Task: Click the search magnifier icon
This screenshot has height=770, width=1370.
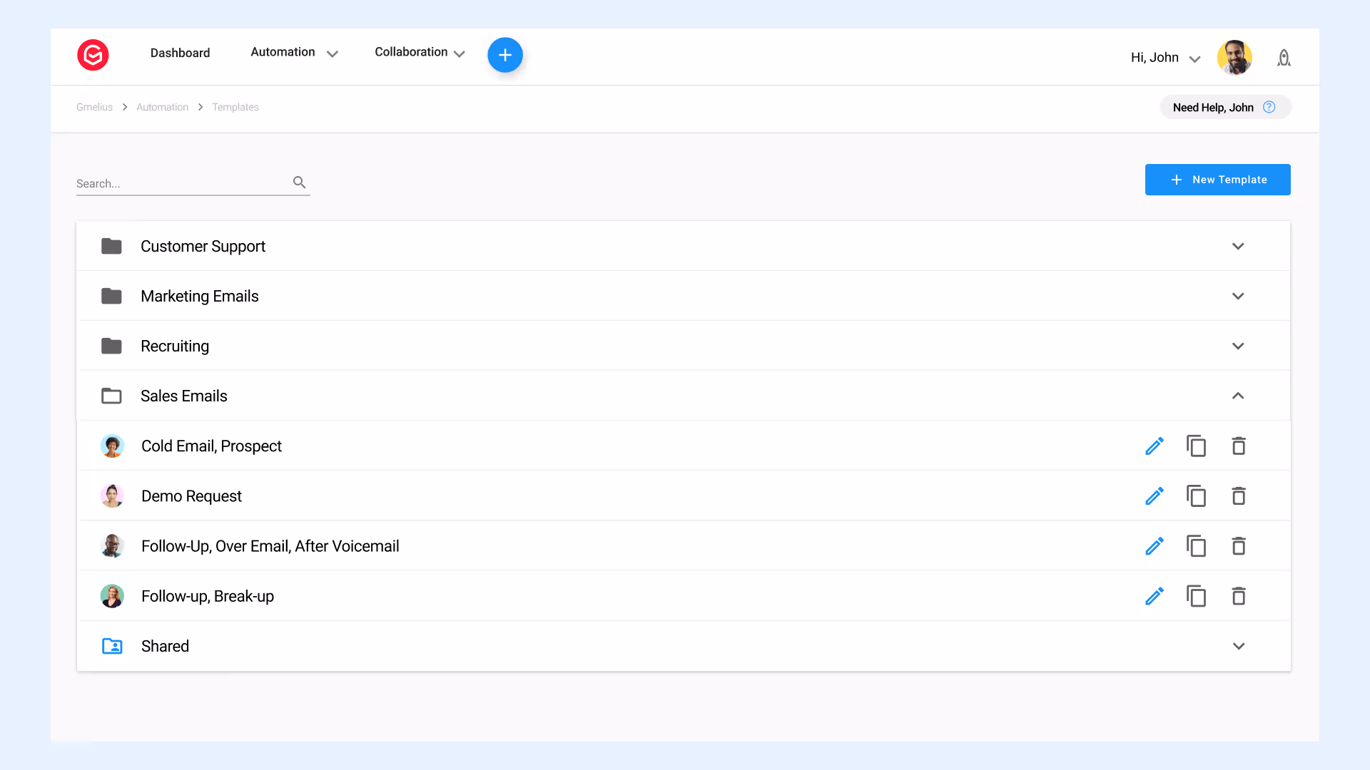Action: click(300, 183)
